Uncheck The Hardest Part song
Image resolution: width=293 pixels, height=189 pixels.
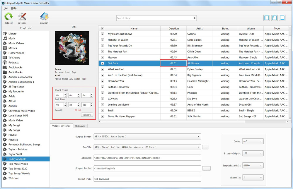click(102, 51)
